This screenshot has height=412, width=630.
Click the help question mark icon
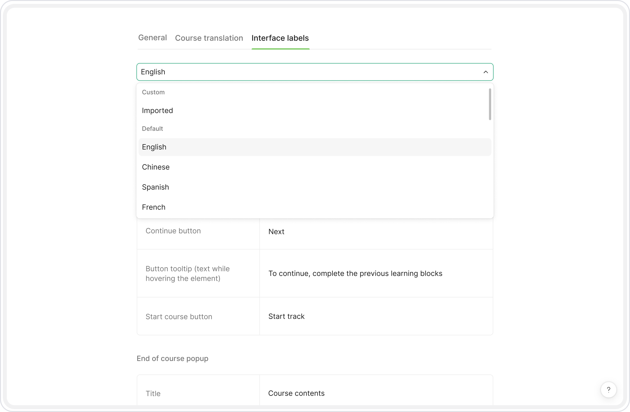pos(608,390)
